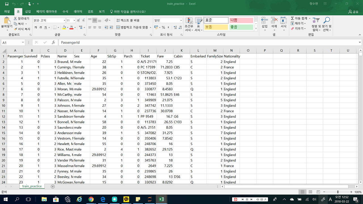Apply the yellow fill color bucket
This screenshot has width=363, height=204.
click(x=64, y=27)
